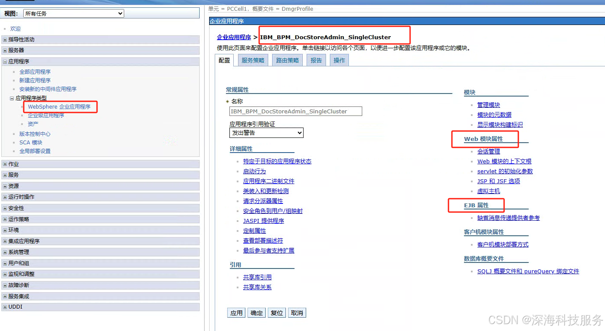The height and width of the screenshot is (331, 605).
Task: Expand the 服务集成 section
Action: (5, 297)
